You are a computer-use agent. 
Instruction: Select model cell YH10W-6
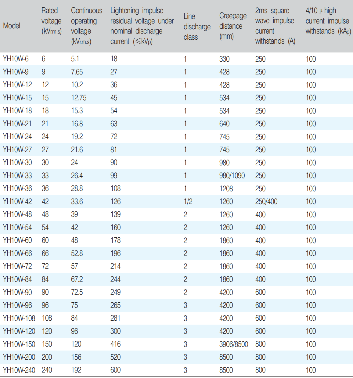pyautogui.click(x=16, y=59)
